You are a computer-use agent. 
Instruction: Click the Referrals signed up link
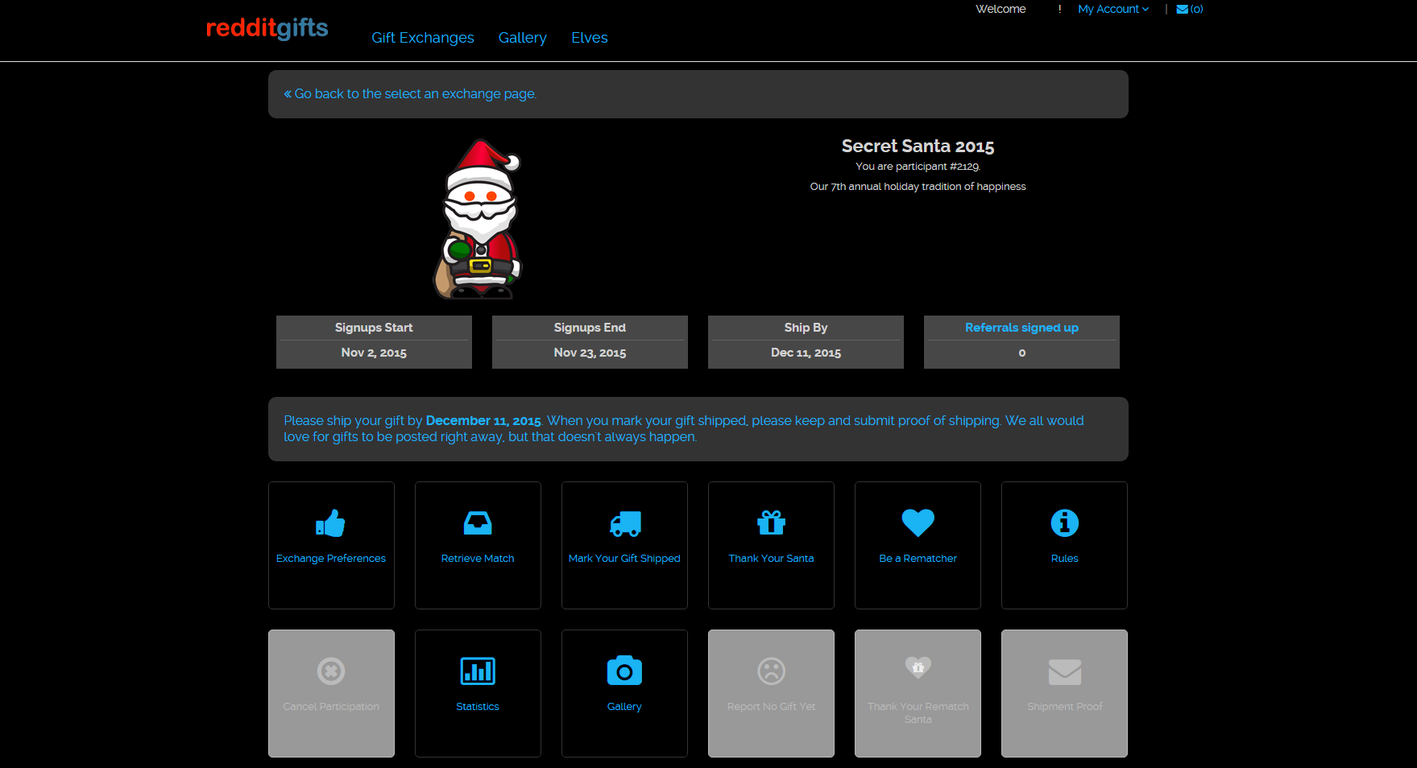[x=1021, y=328]
